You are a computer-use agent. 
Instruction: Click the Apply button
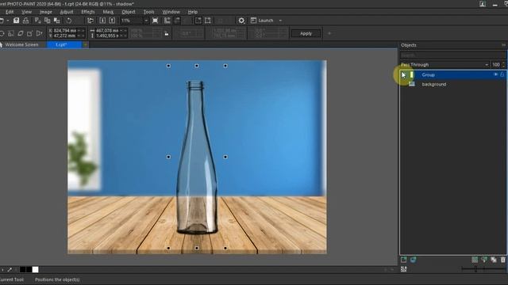click(306, 33)
